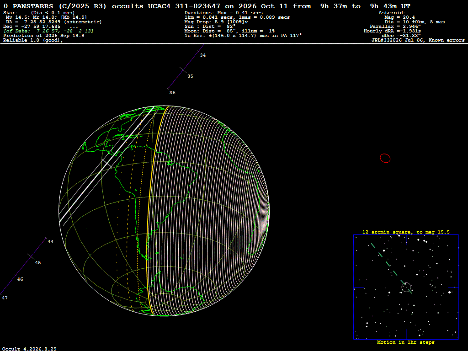Image resolution: width=468 pixels, height=351 pixels.
Task: Select the 46 minute time marker
Action: (x=20, y=279)
